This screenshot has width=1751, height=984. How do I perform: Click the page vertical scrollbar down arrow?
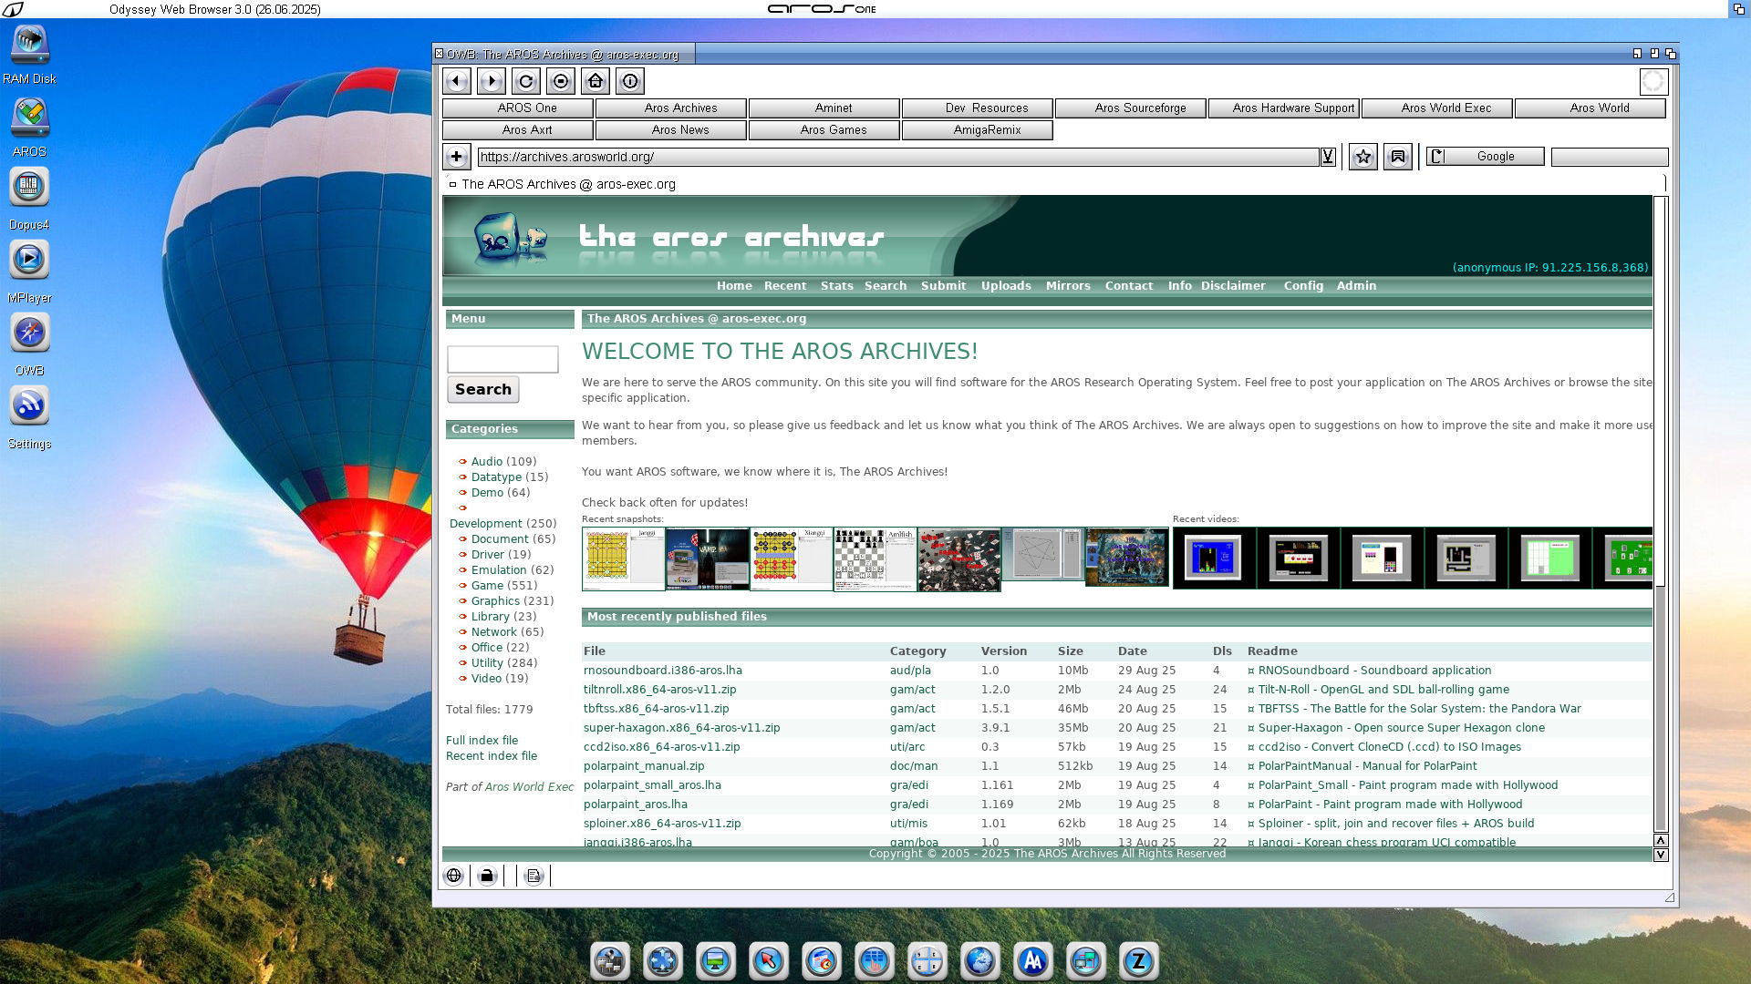1661,855
